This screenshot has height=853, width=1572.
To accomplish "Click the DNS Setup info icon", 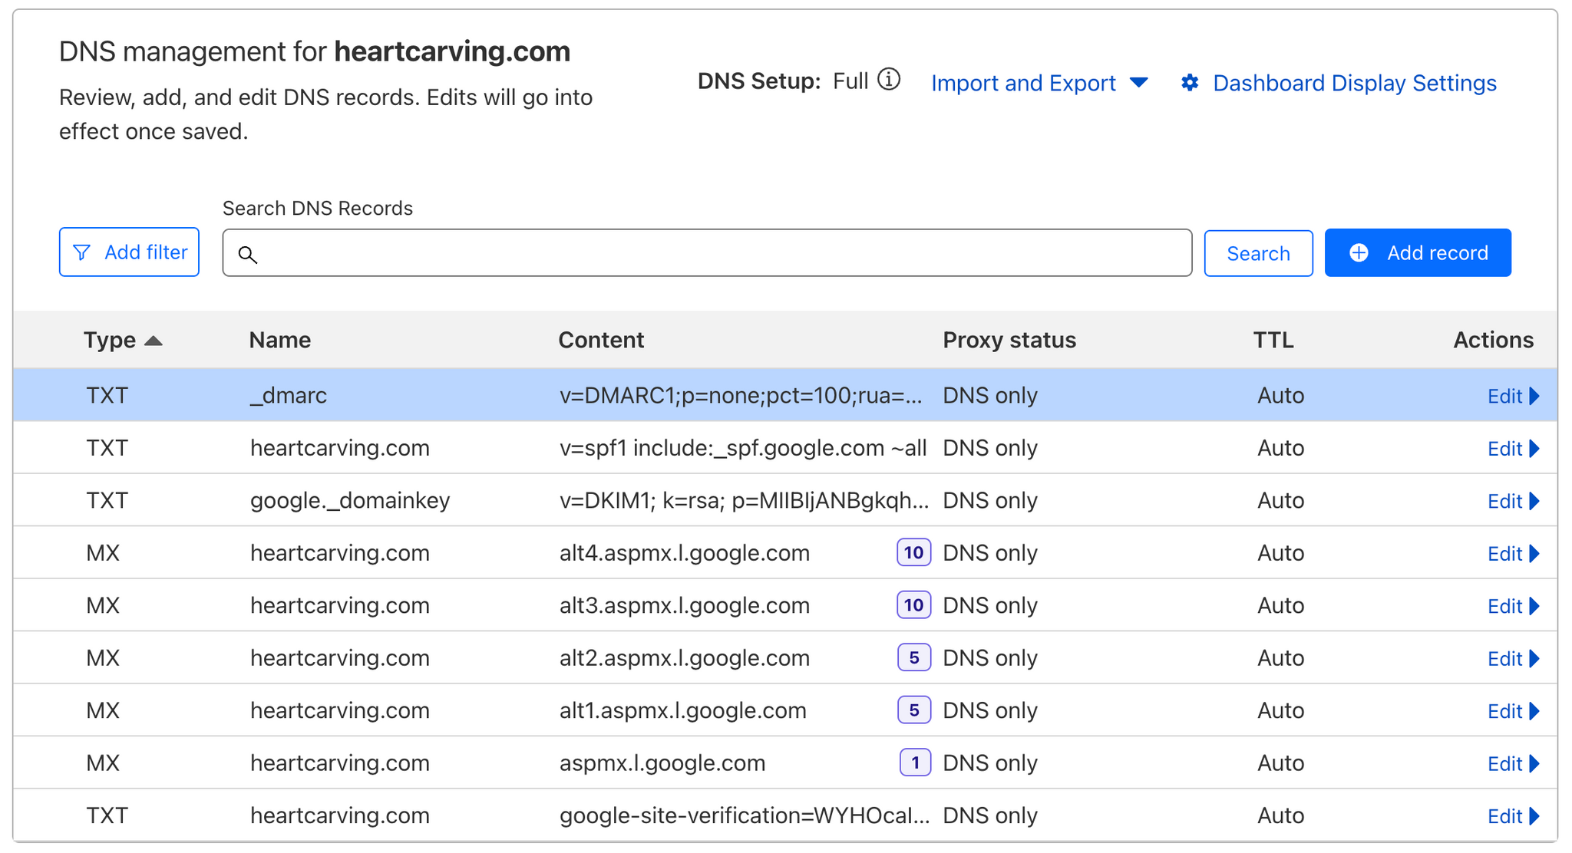I will 889,80.
